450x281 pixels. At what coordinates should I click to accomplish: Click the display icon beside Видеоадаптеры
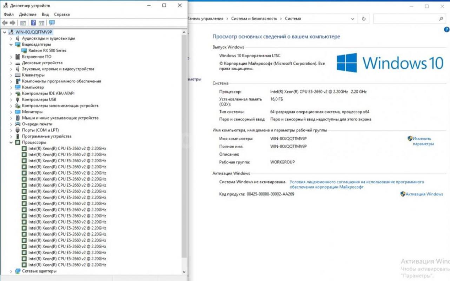click(x=18, y=45)
